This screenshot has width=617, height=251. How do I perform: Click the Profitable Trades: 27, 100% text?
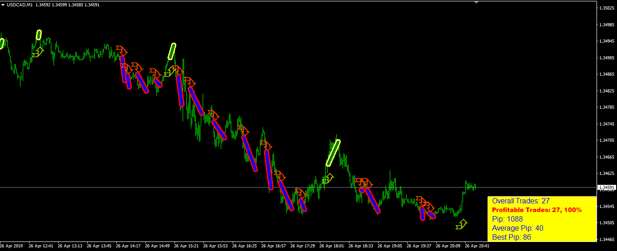pos(537,210)
